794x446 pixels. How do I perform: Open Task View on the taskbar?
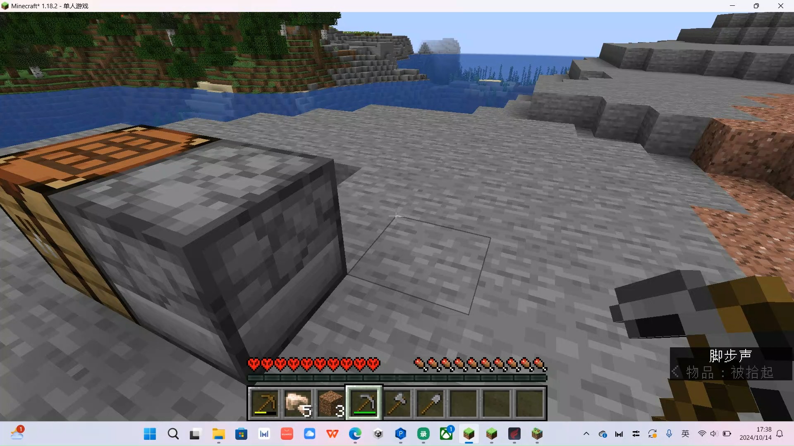195,434
